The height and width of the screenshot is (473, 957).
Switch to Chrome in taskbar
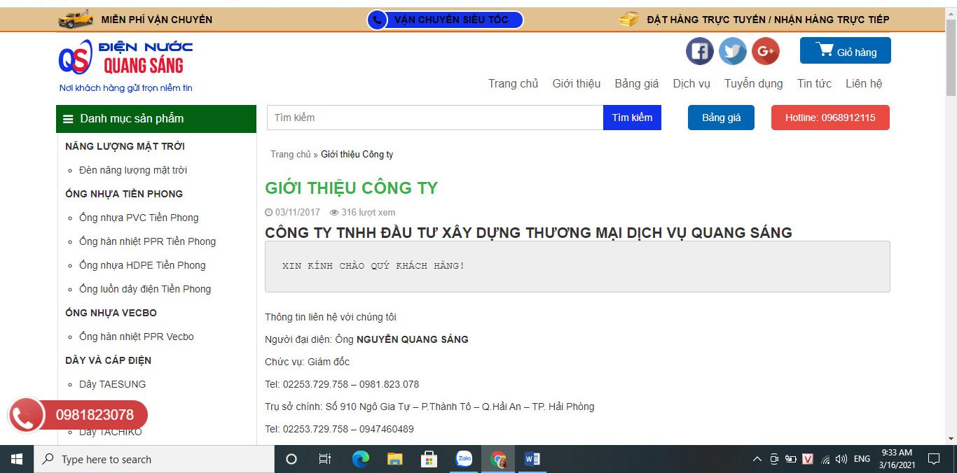click(x=499, y=459)
